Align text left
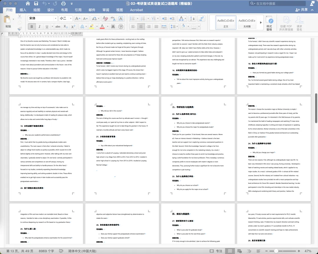 point(133,26)
